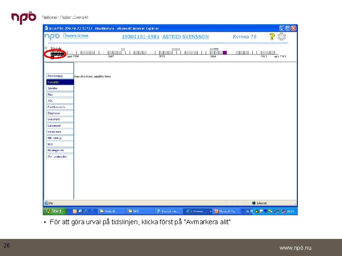Click the "Kvinna 78" patient text
Screen dimensions: 342x256
click(x=245, y=37)
